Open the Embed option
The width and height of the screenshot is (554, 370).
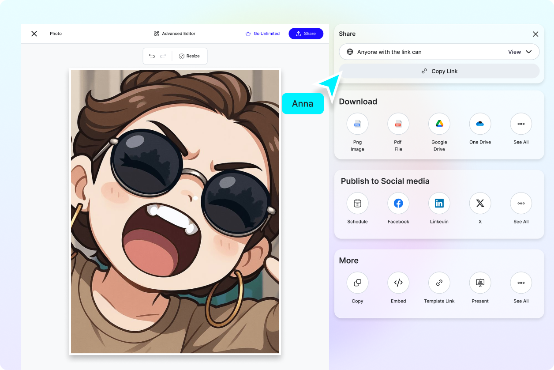pos(398,283)
